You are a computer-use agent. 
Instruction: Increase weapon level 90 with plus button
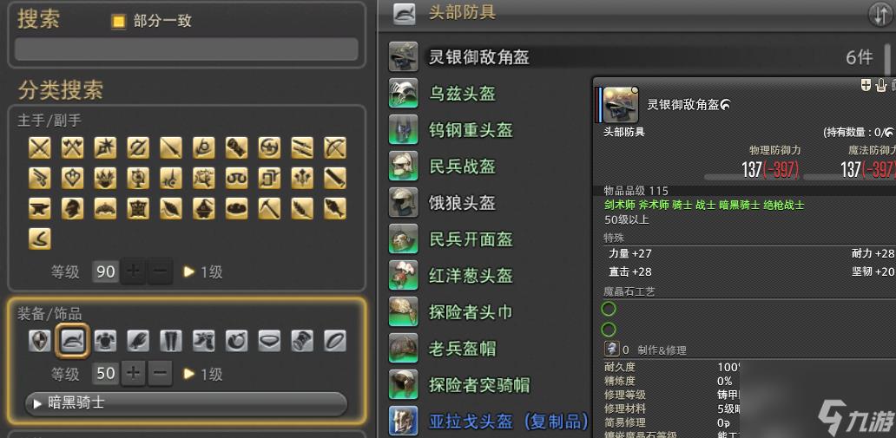133,271
